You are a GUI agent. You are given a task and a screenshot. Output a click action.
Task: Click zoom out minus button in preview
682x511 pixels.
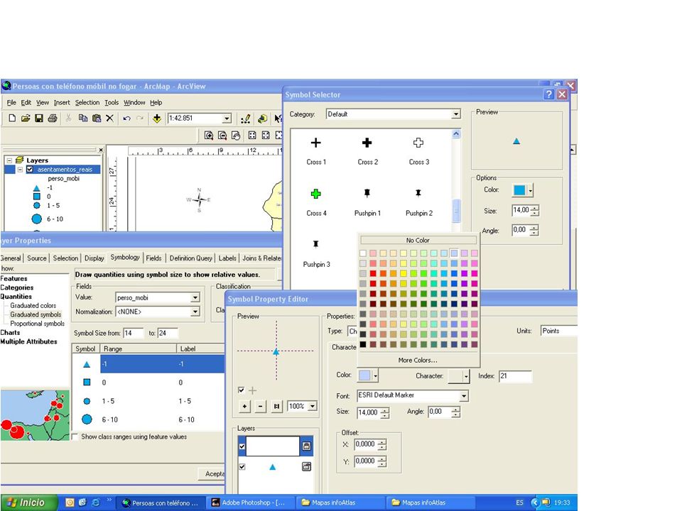coord(260,406)
